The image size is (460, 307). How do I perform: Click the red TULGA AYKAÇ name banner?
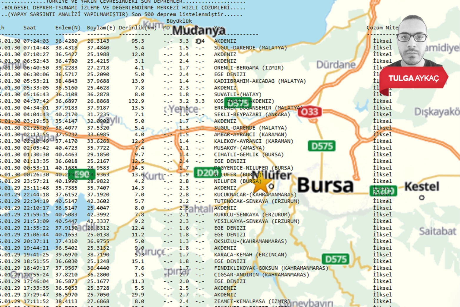pos(413,78)
